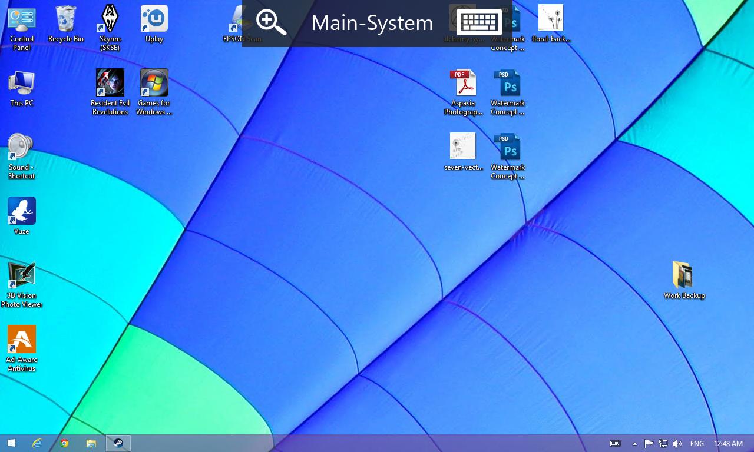
Task: Click the Main-System title in the remote toolbar
Action: [x=372, y=23]
